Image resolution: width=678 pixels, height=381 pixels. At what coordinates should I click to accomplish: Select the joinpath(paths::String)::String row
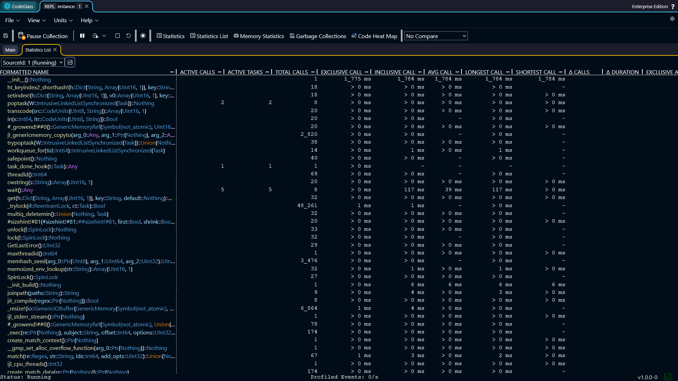tap(339, 293)
